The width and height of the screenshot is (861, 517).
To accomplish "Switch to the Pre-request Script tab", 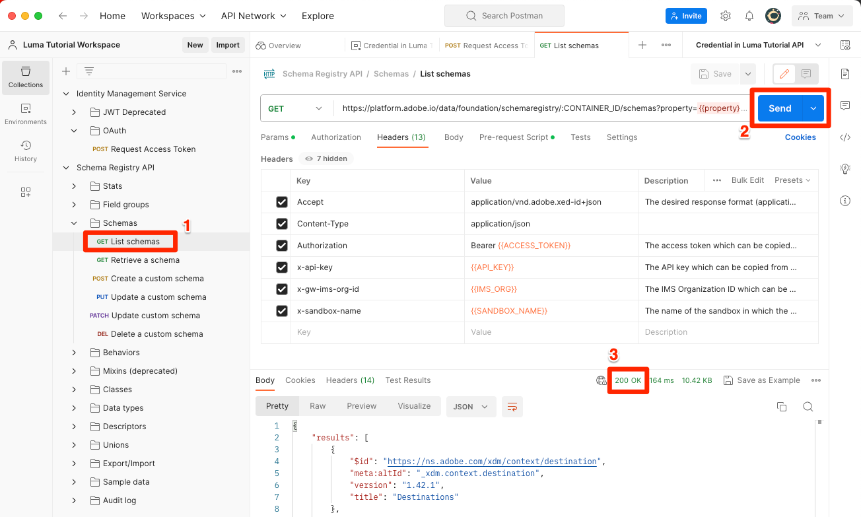I will 517,137.
